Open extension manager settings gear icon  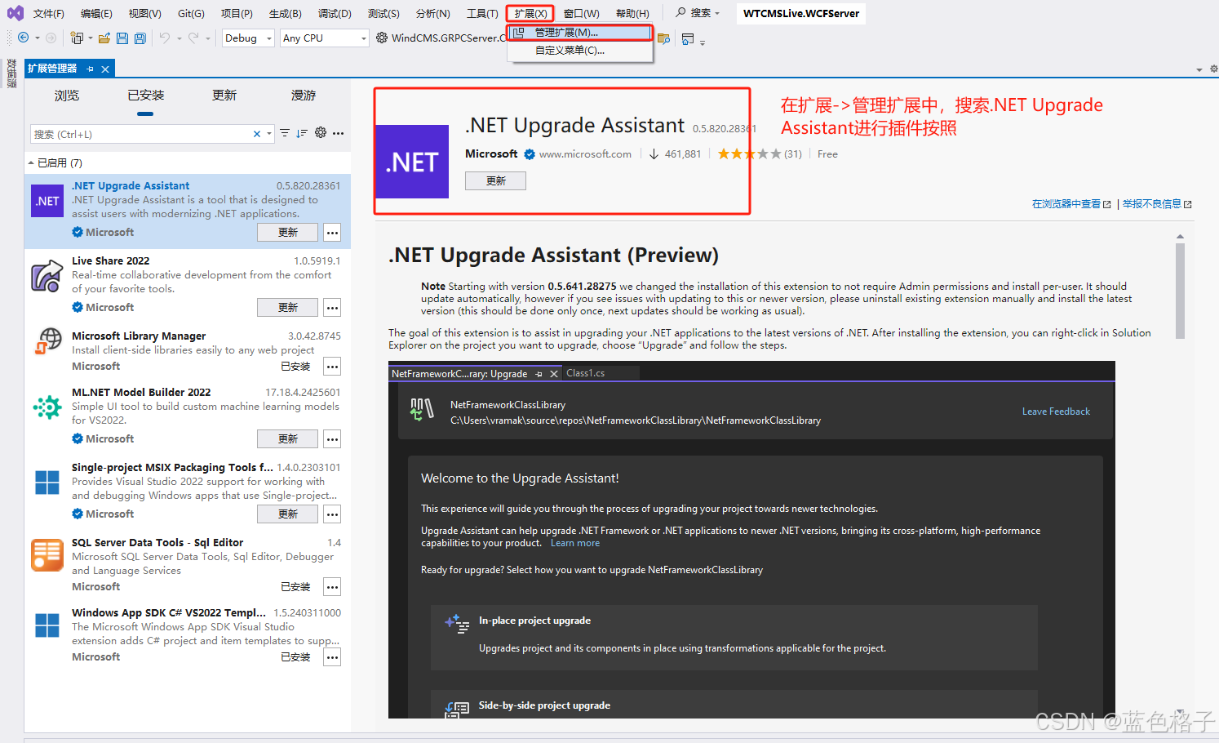tap(321, 133)
